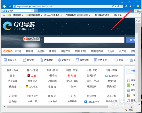Open win7纯净系统 favorite
142x113 pixels.
click(52, 15)
